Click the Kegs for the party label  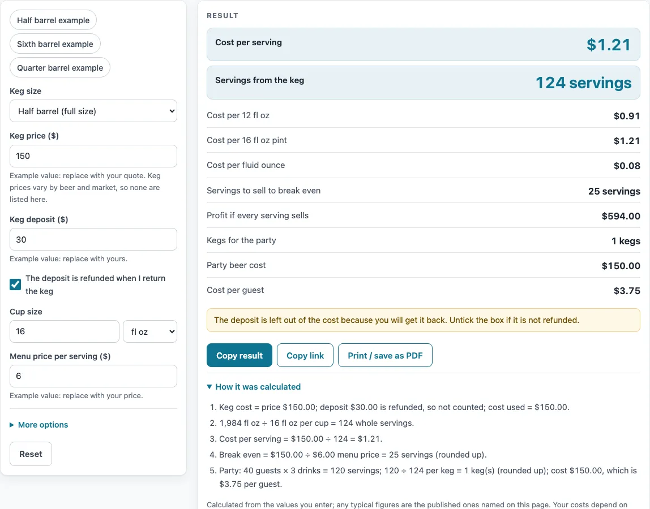[241, 240]
